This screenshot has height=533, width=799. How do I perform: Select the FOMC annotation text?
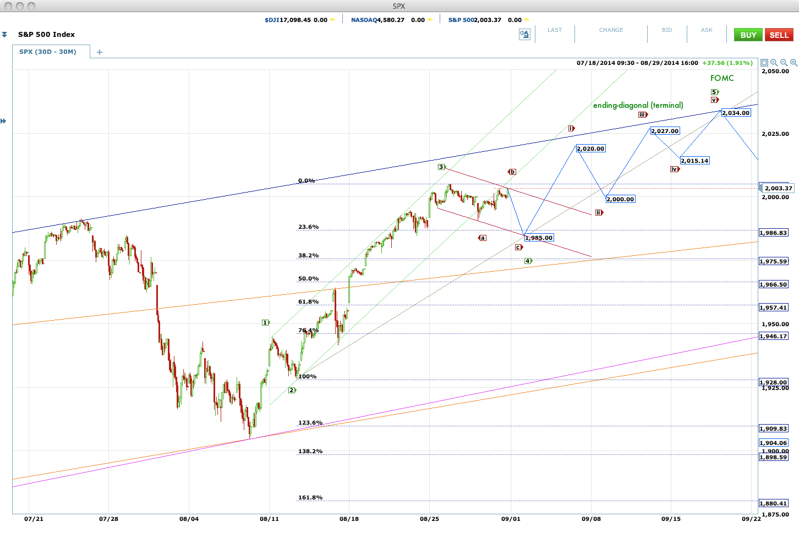point(722,78)
